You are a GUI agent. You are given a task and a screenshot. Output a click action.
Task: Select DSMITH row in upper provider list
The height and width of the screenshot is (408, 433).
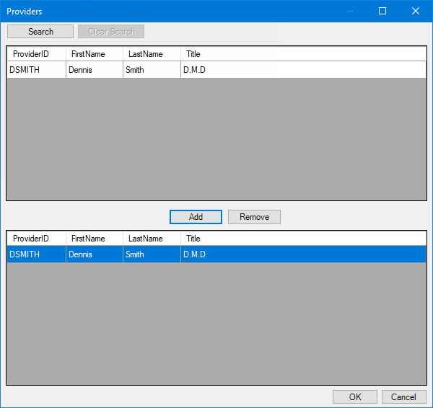[x=216, y=70]
